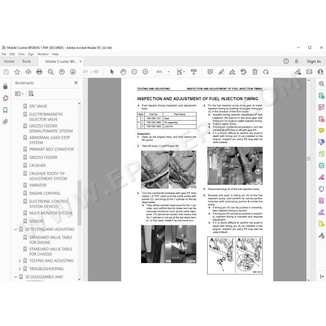Activate the hand pan tool

123,72
